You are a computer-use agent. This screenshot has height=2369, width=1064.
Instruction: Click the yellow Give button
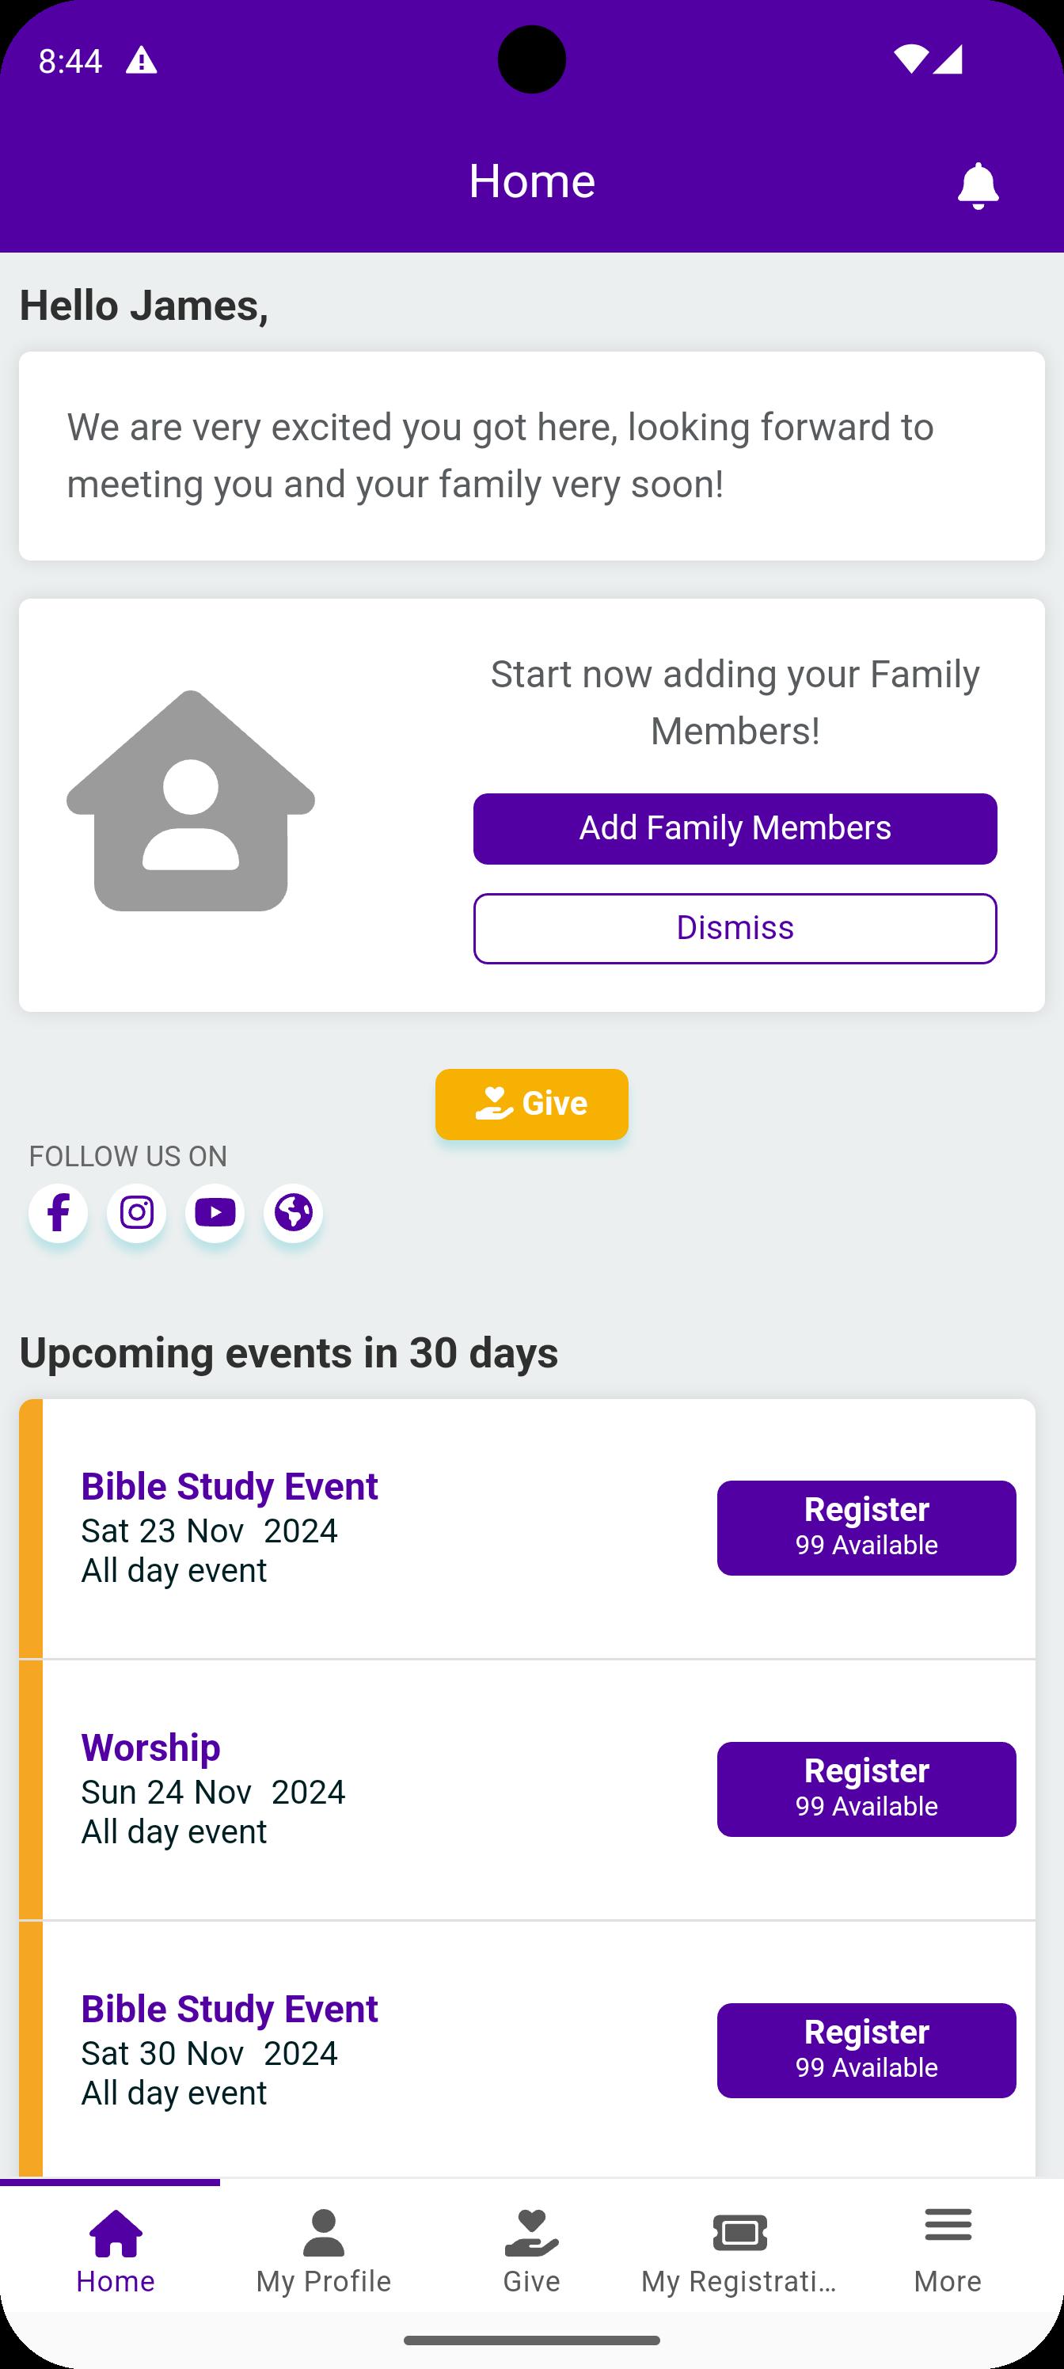tap(531, 1104)
